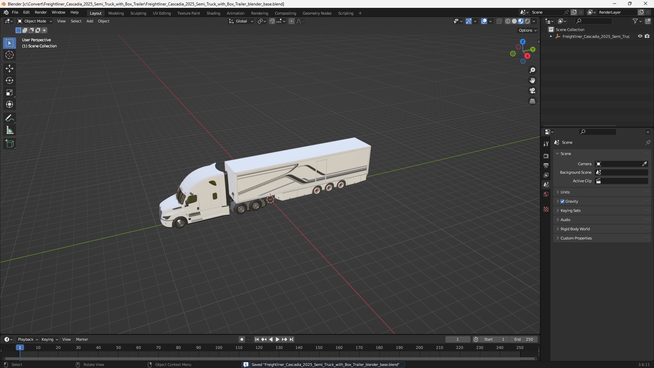
Task: Jump to timeline start frame
Action: [257, 339]
